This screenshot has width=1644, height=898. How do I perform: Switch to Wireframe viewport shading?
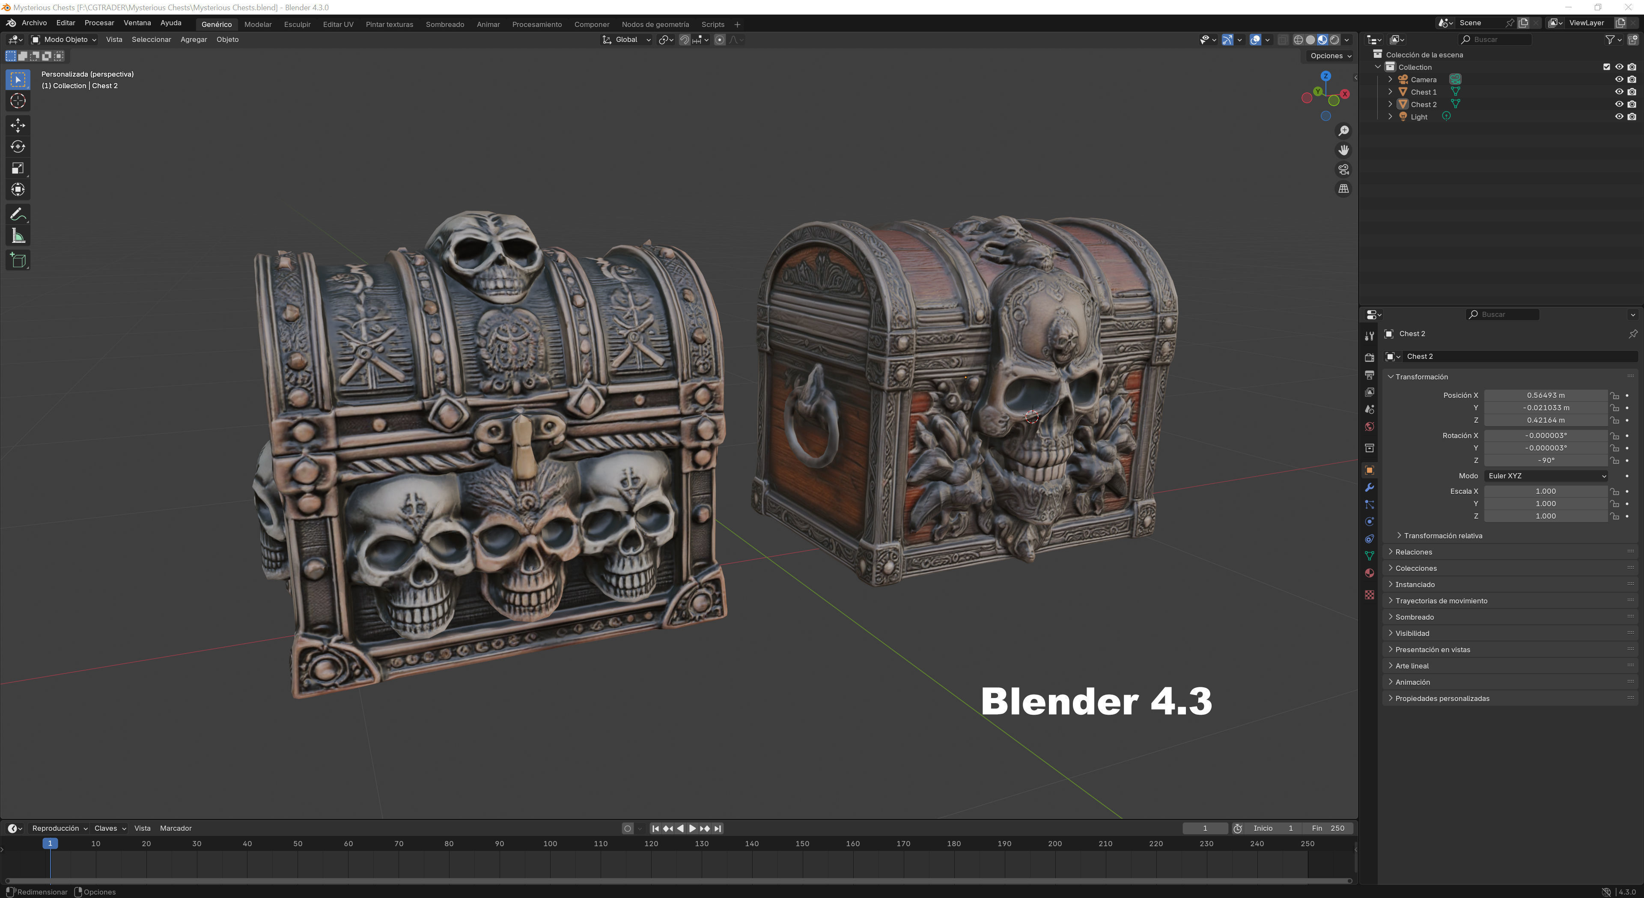click(1298, 39)
